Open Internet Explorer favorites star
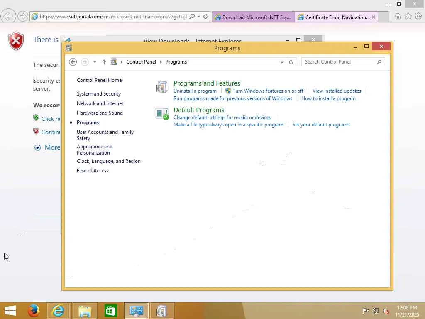The width and height of the screenshot is (425, 319). tap(408, 16)
